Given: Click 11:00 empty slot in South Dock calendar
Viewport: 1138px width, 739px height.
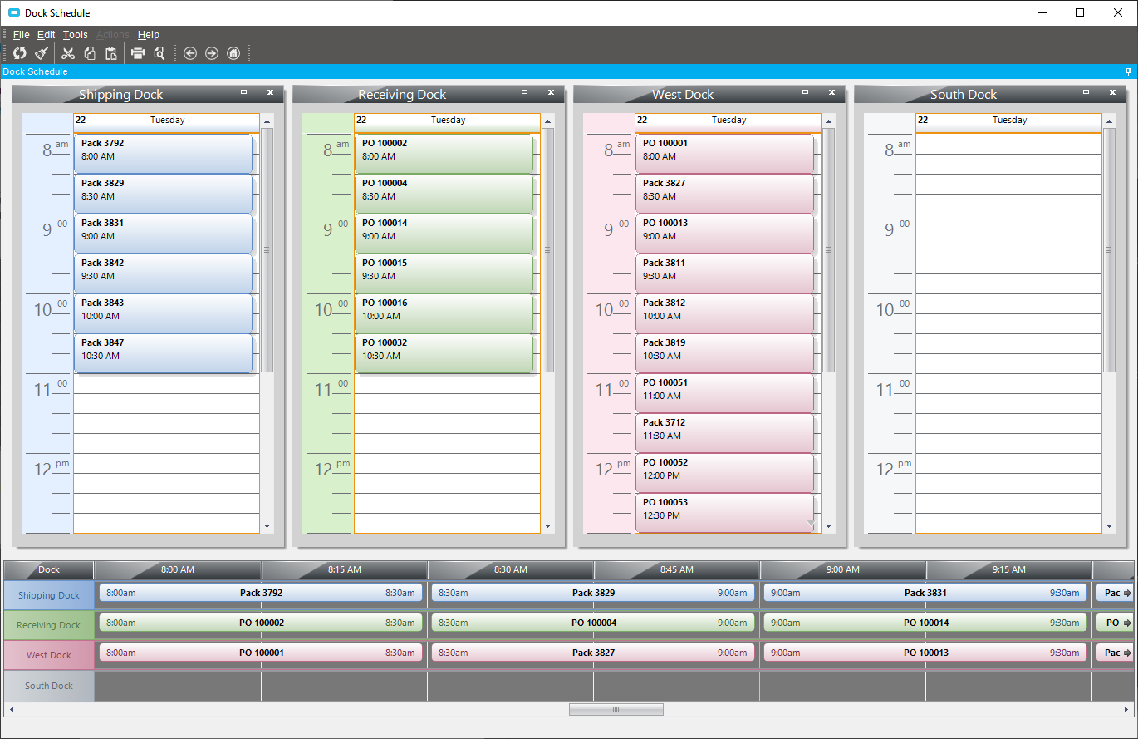Looking at the screenshot, I should pyautogui.click(x=1008, y=383).
